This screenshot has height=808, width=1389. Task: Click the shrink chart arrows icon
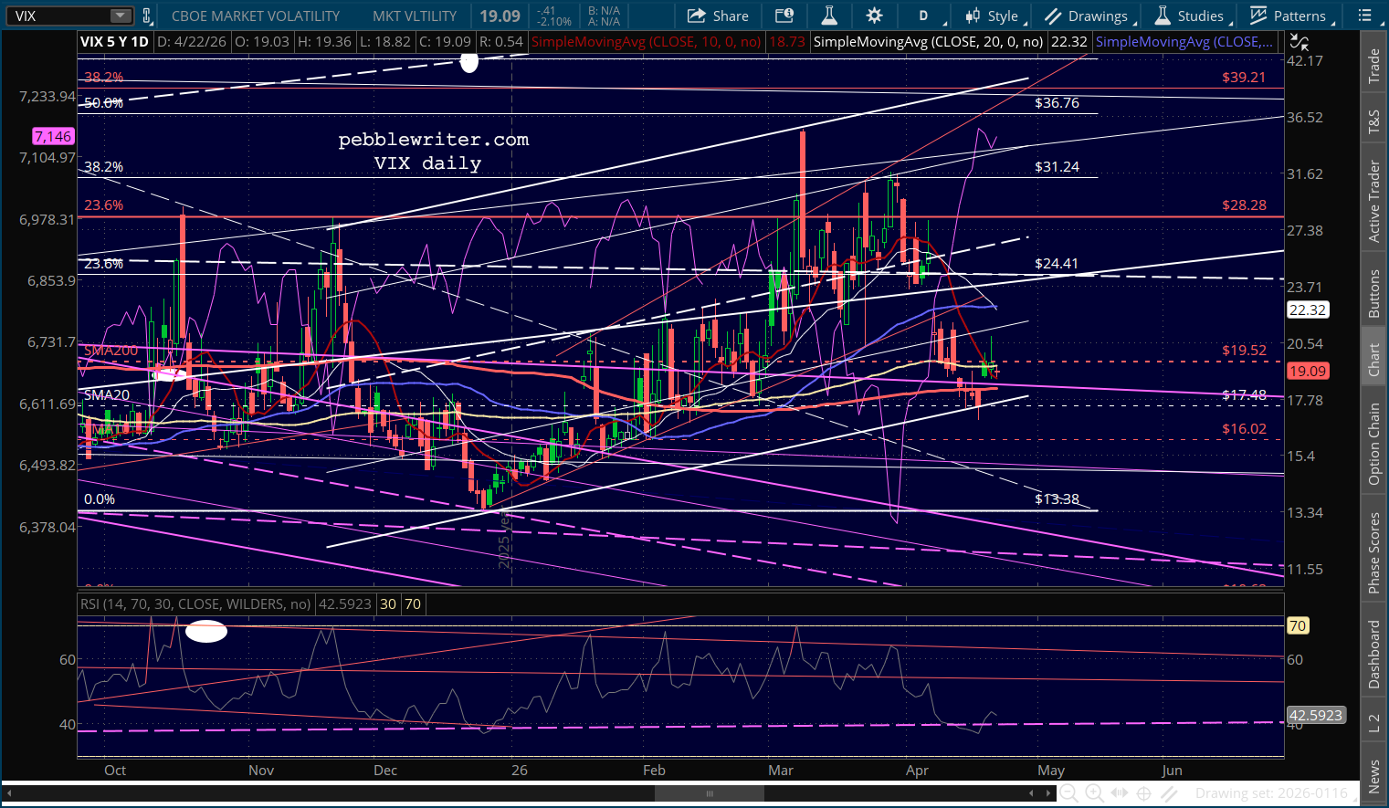[x=1298, y=42]
